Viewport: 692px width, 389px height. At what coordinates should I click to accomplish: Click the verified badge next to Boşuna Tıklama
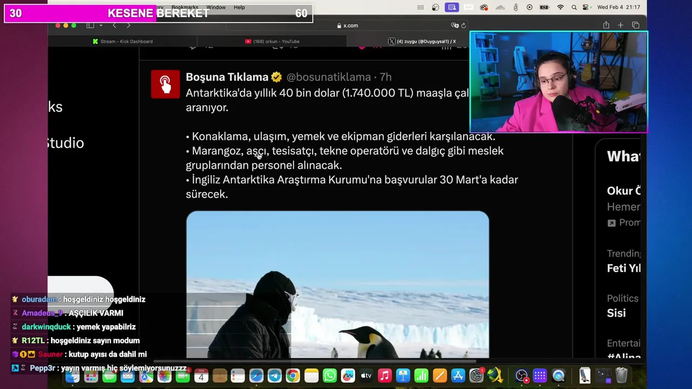click(276, 77)
